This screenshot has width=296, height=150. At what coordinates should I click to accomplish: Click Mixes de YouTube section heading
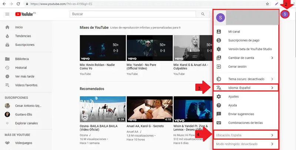(94, 27)
